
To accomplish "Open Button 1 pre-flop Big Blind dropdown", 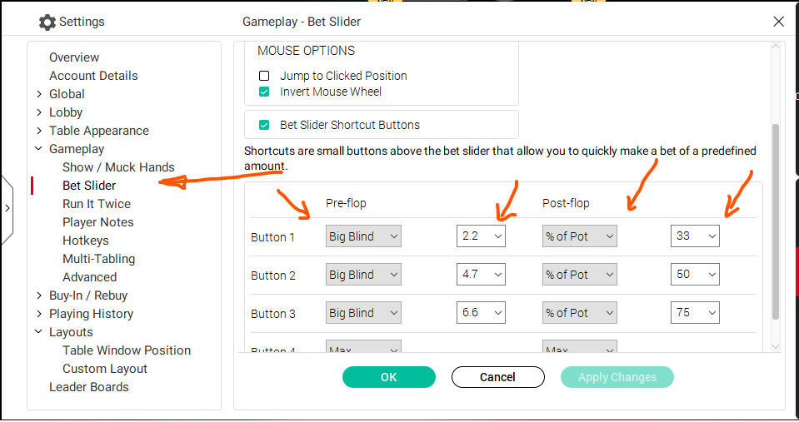I will point(363,236).
